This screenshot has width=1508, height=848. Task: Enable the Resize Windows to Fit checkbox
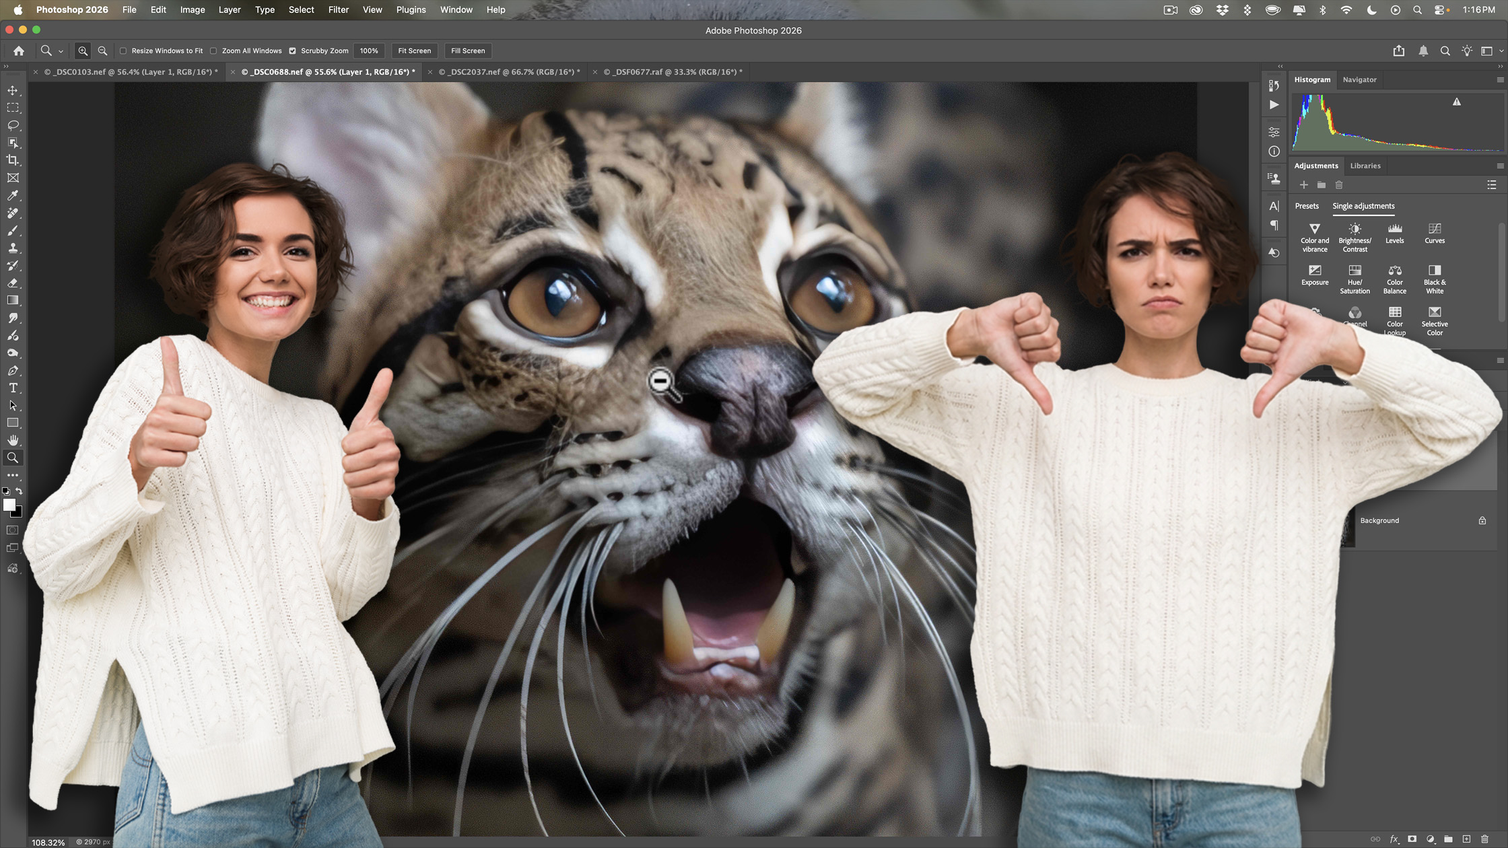click(123, 50)
